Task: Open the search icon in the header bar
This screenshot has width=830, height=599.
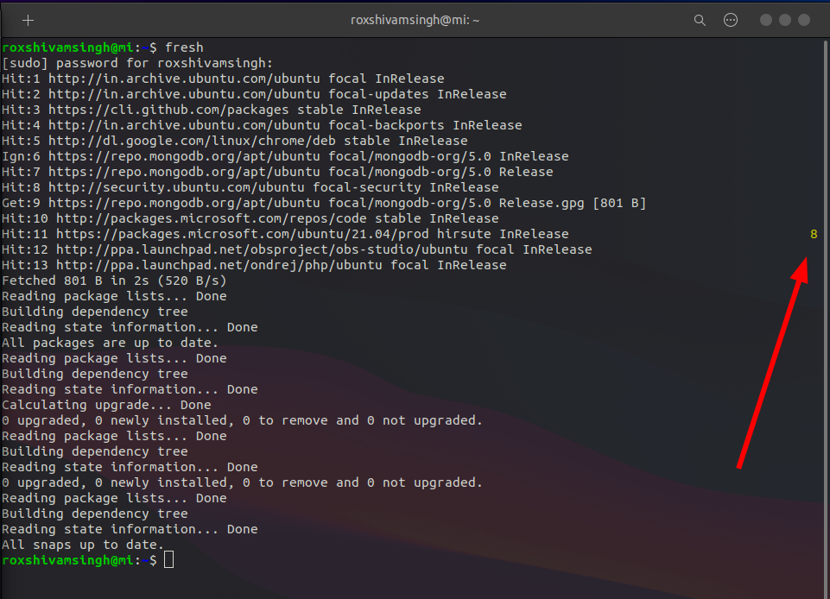Action: point(700,19)
